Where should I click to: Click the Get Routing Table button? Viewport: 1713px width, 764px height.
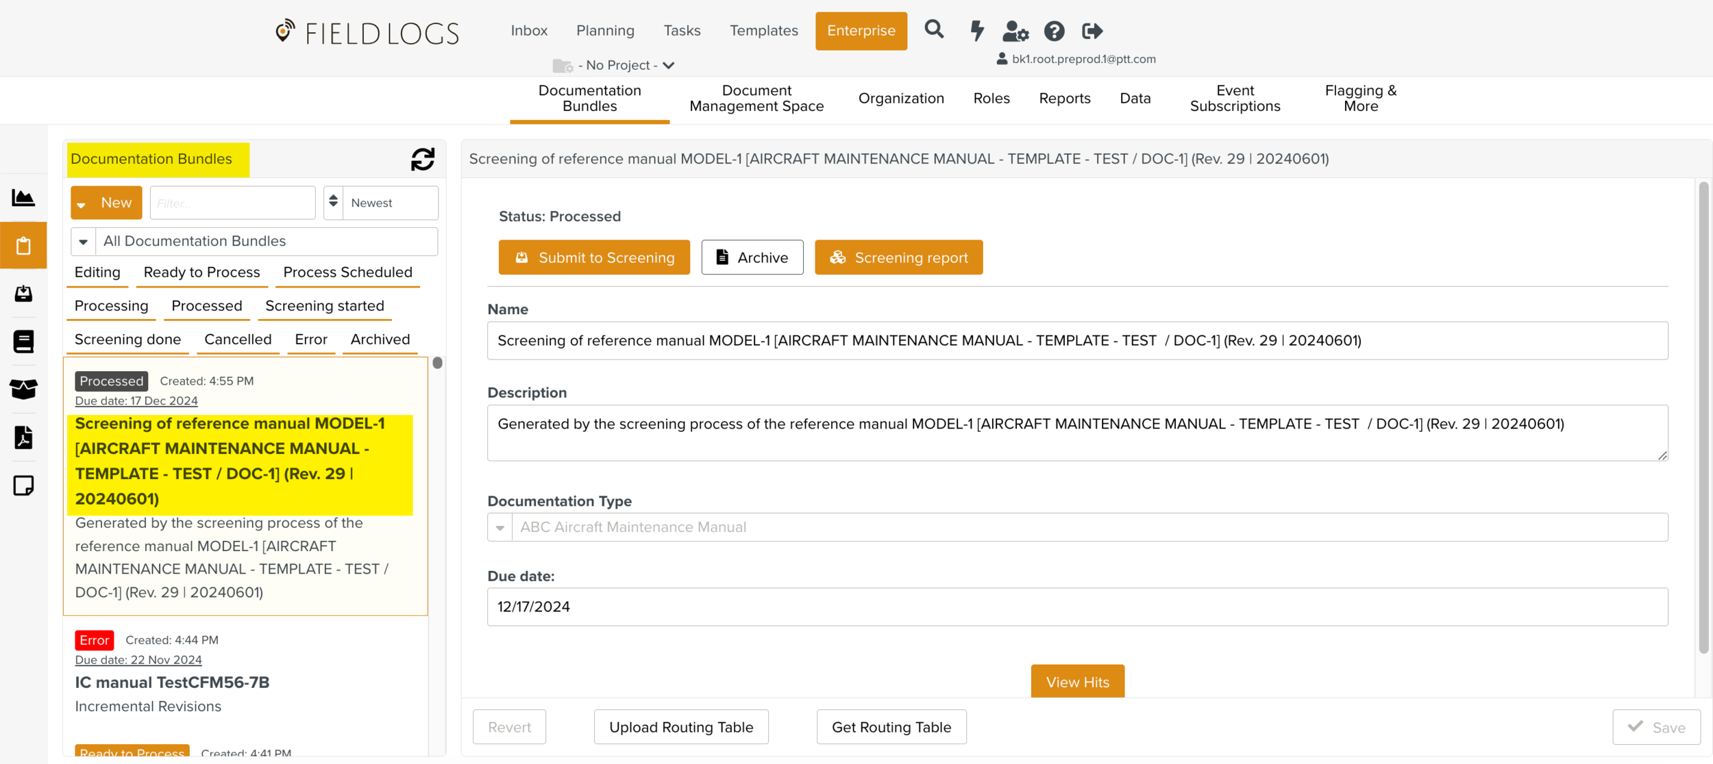coord(891,727)
